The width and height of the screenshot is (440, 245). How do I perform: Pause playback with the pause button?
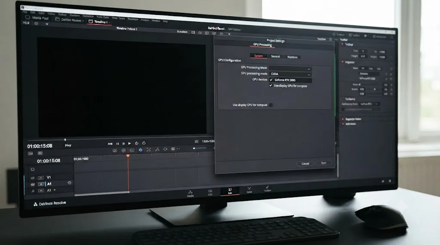point(118,144)
